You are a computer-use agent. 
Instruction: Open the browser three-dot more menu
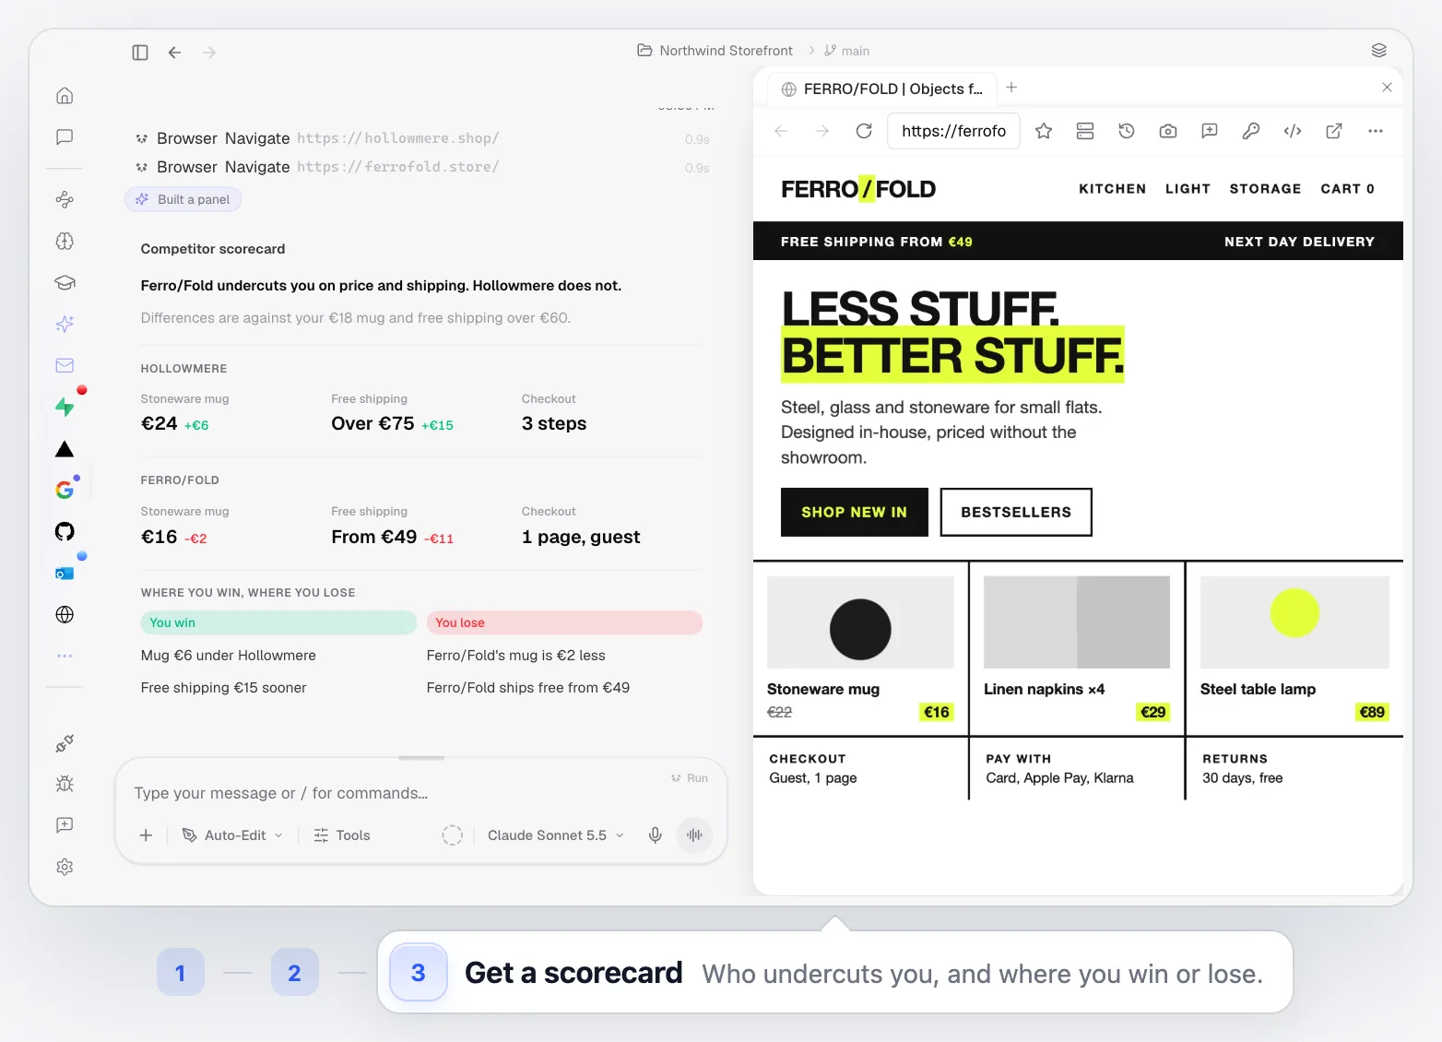tap(1376, 131)
